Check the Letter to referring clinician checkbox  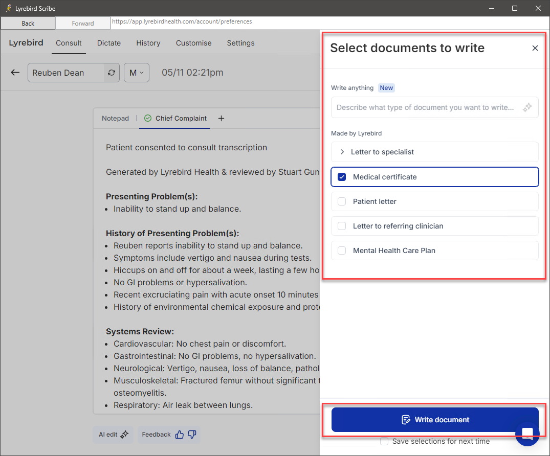click(342, 226)
